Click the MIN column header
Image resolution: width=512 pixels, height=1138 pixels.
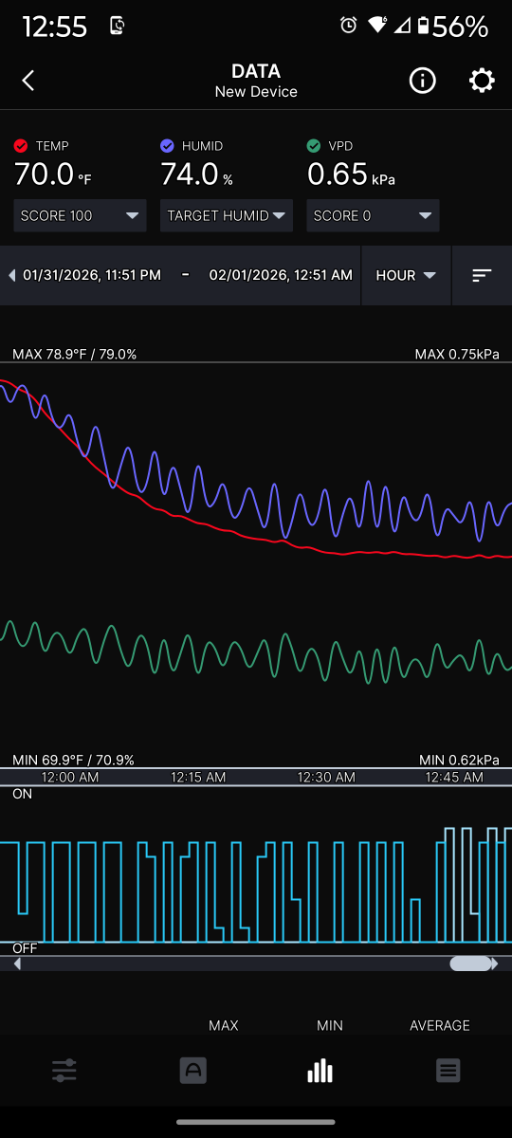[x=330, y=1025]
